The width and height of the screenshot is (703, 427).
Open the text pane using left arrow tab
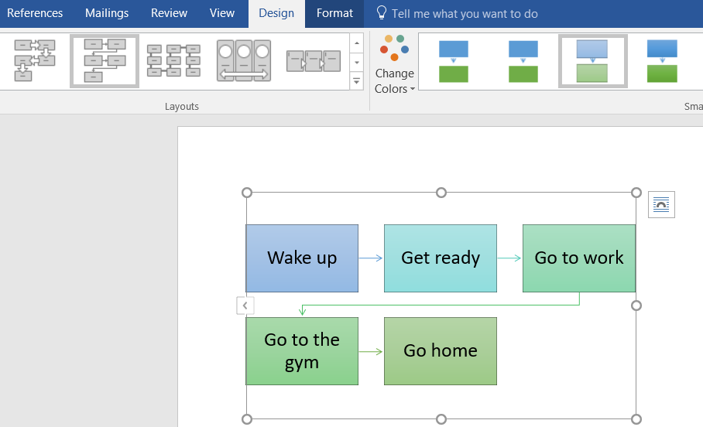[x=245, y=306]
